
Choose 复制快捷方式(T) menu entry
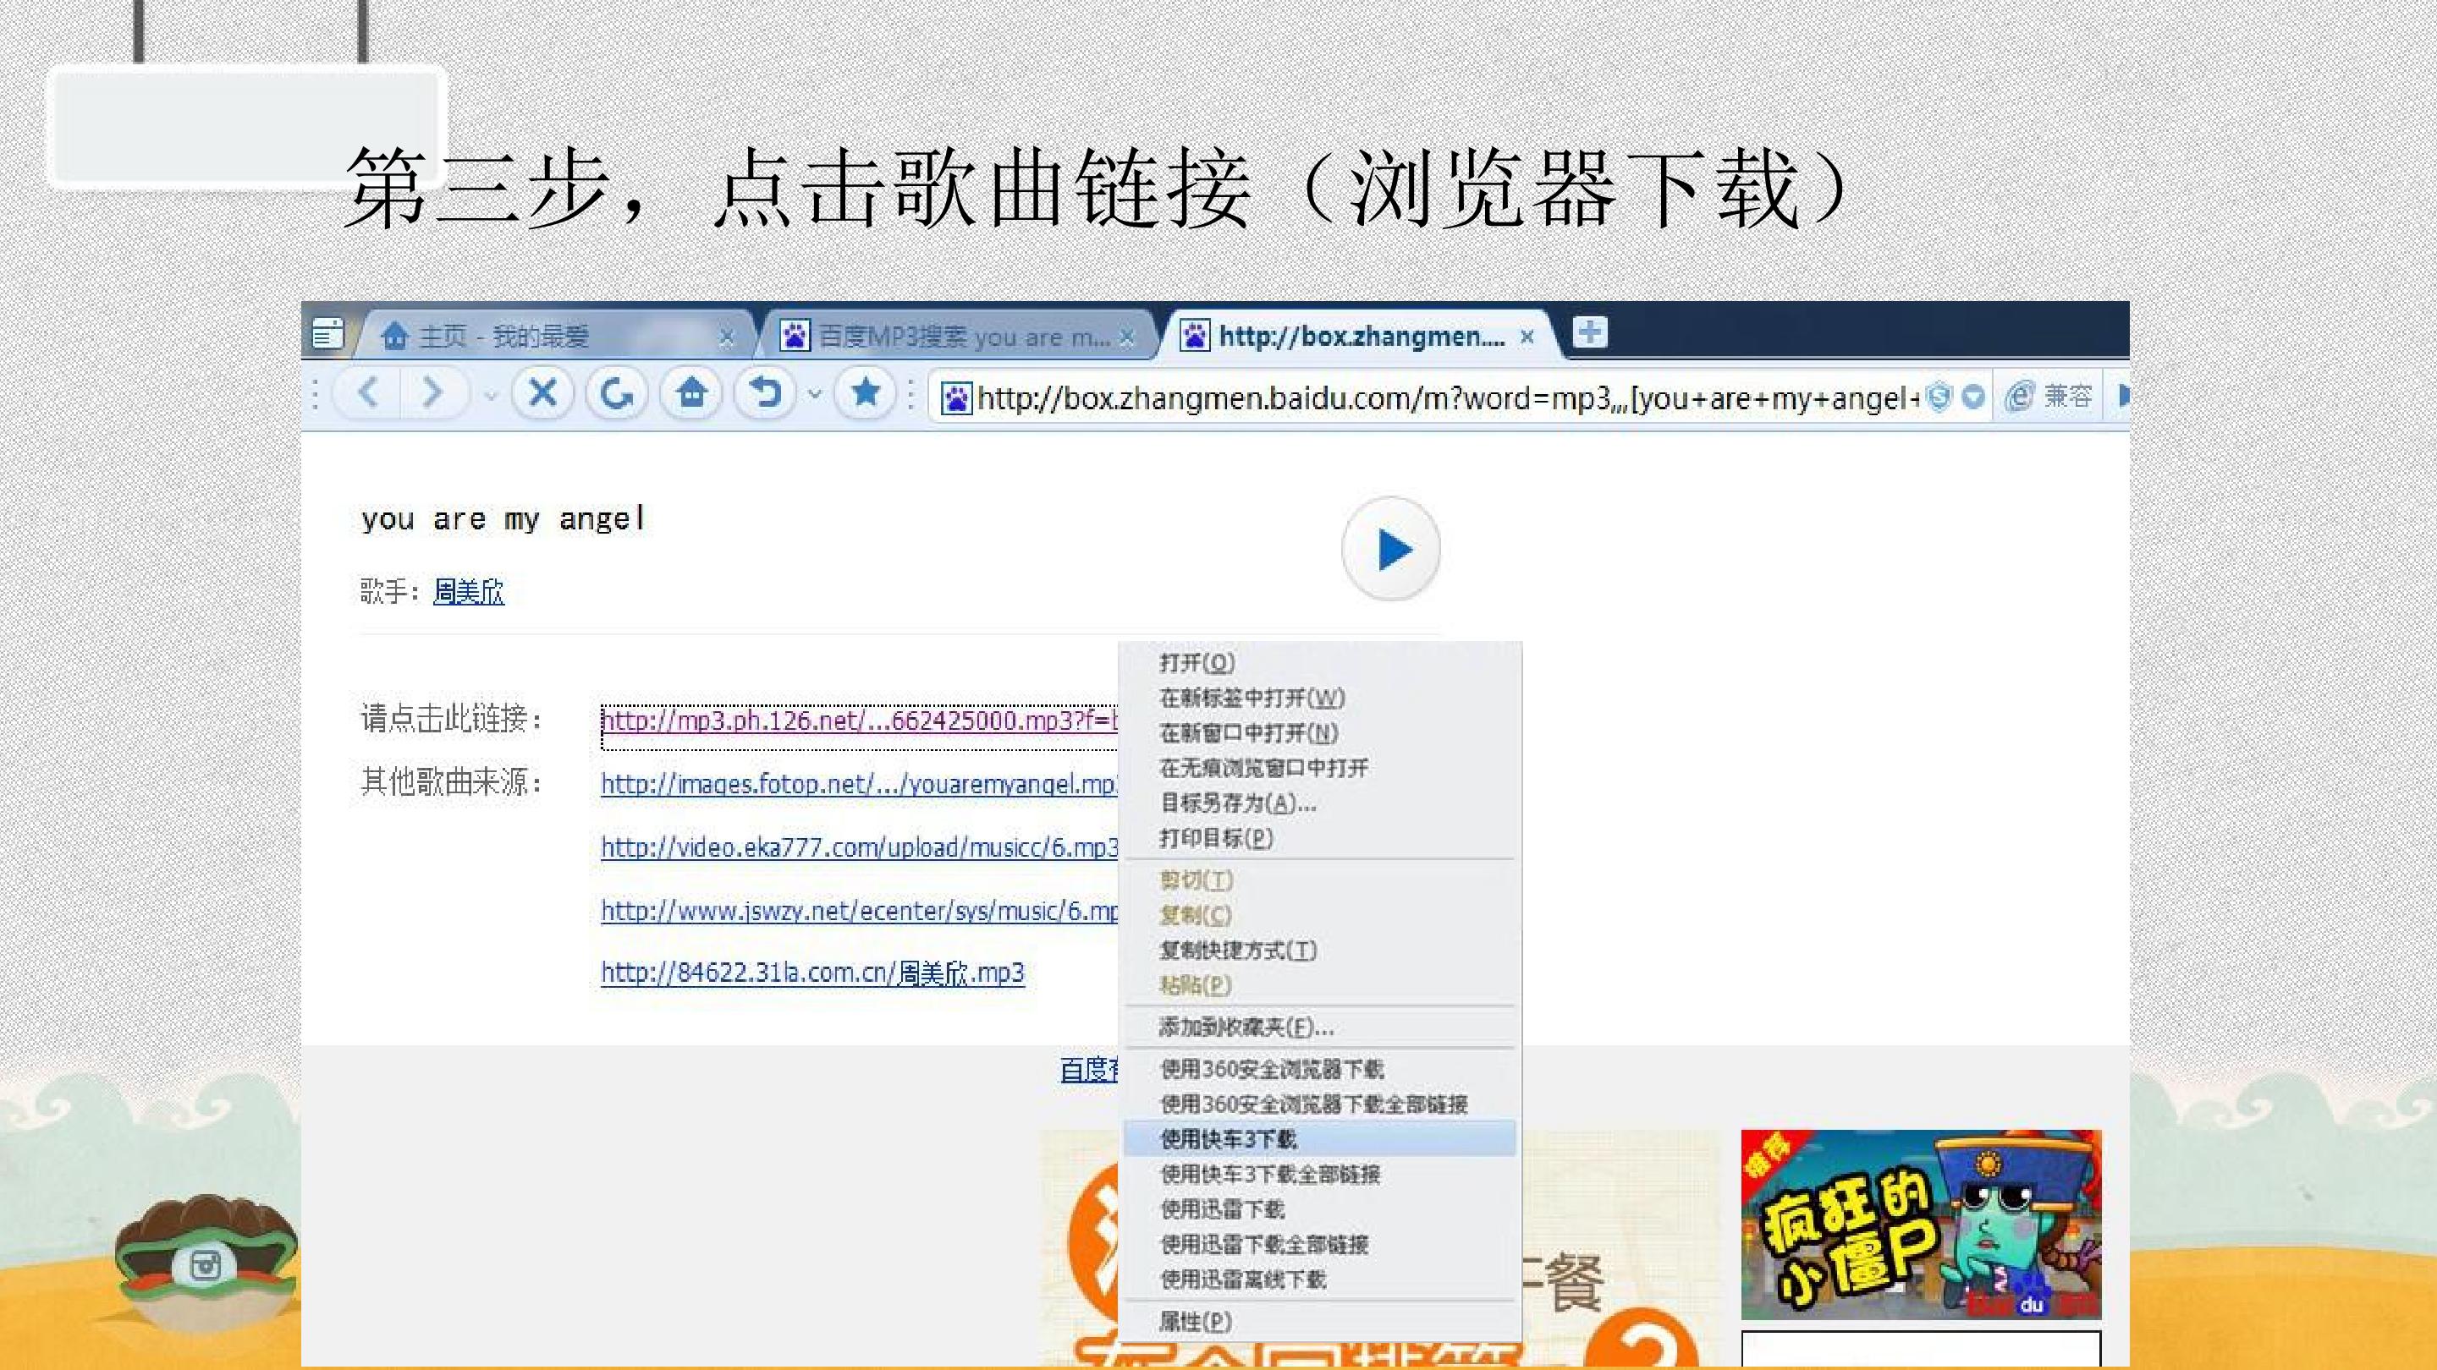coord(1320,951)
